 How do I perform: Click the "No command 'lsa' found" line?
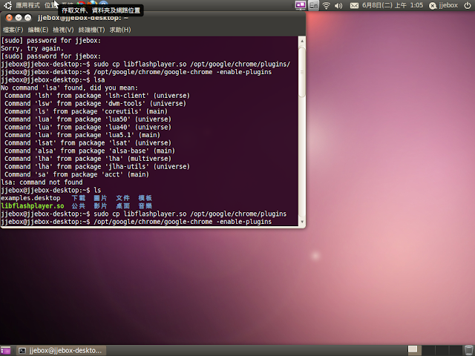(69, 88)
